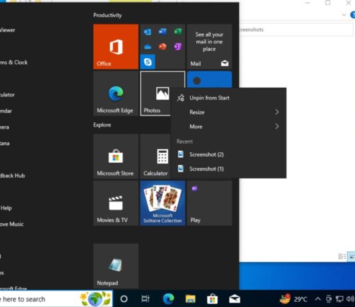Open Calendar in the app list
Screen dimensions: 355x307
coord(6,111)
